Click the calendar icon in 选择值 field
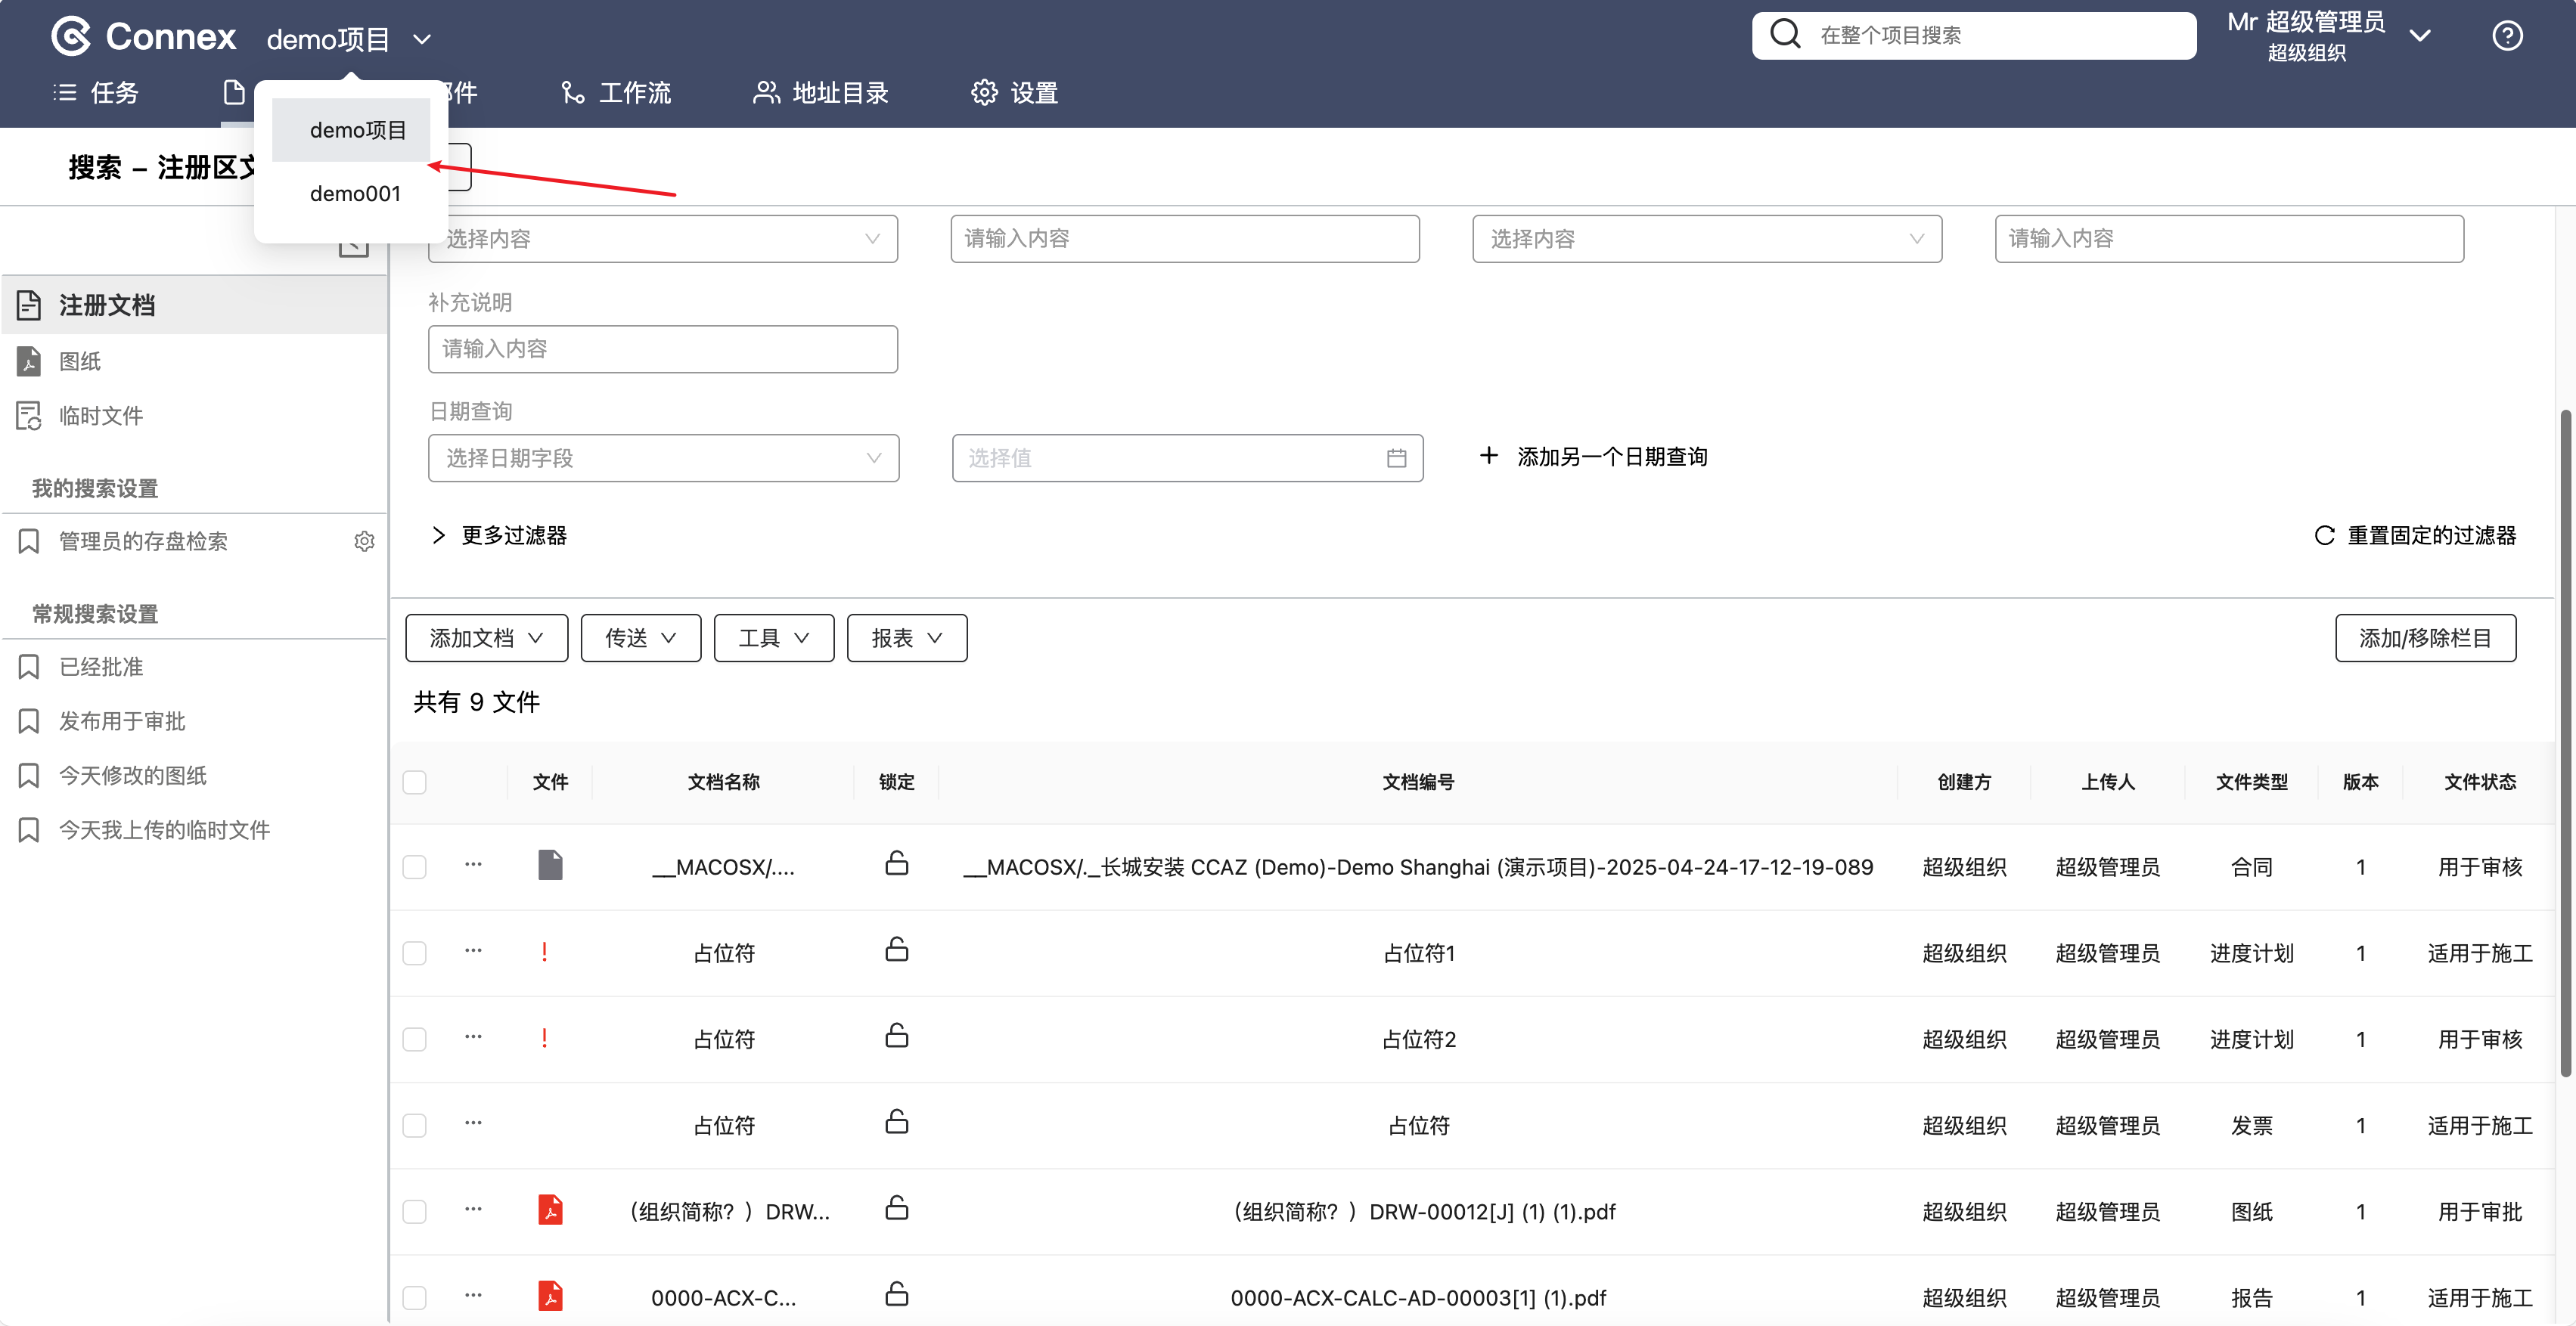 point(1396,457)
